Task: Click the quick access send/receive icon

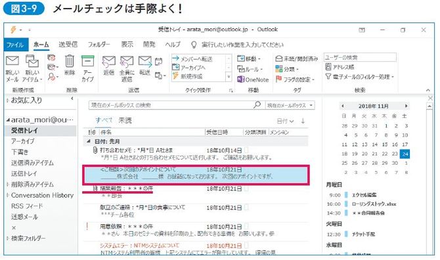Action: 13,30
